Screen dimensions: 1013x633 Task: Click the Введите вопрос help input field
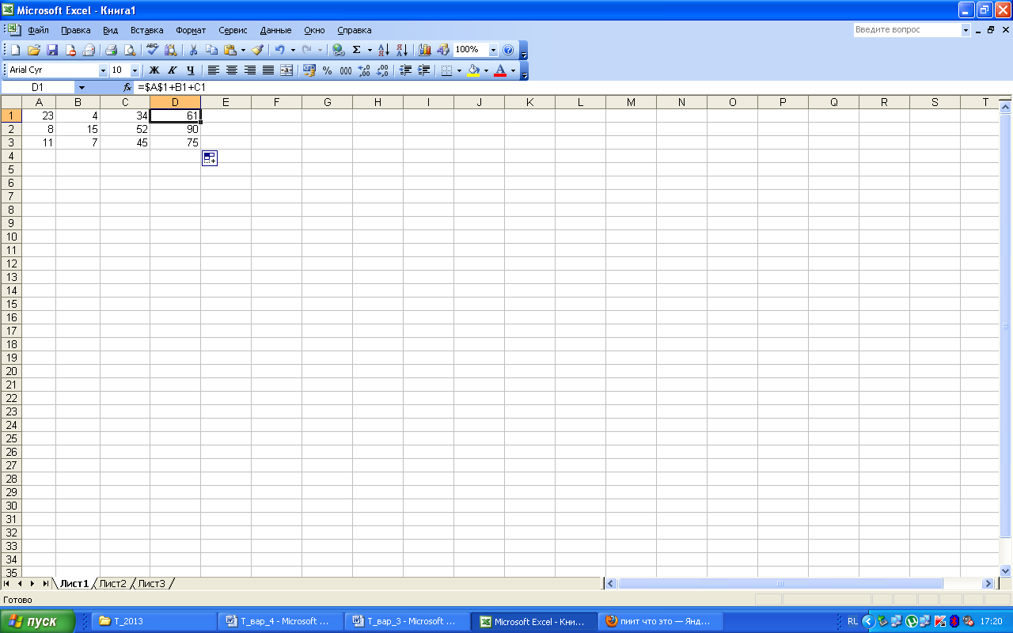click(x=907, y=30)
